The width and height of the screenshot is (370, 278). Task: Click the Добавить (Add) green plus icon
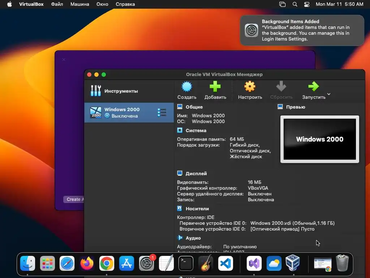point(215,87)
